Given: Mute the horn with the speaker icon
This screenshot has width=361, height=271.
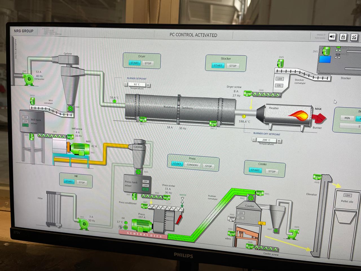Looking at the screenshot, I should (x=332, y=37).
